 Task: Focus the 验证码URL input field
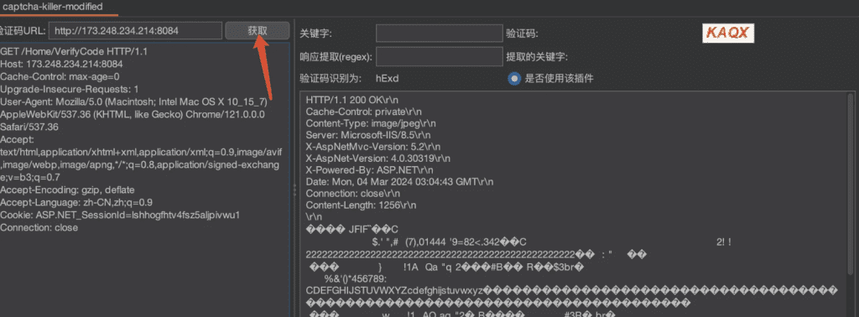[135, 31]
